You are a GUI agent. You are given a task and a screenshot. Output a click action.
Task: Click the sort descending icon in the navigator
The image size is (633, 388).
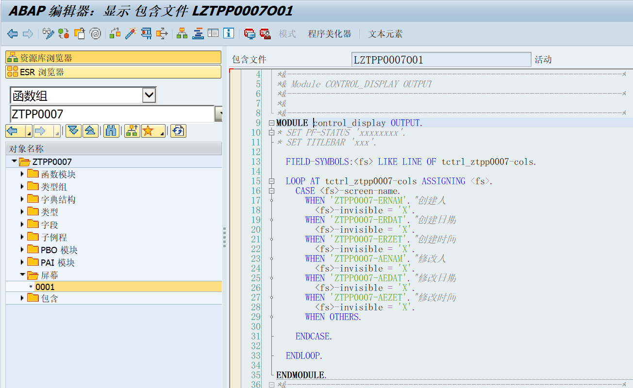tap(74, 130)
